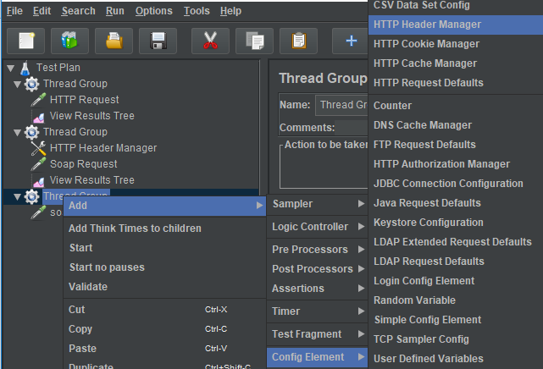The height and width of the screenshot is (369, 543).
Task: Expand the Pre Processors submenu arrow
Action: click(x=361, y=250)
